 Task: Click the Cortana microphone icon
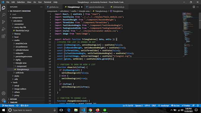click(x=55, y=110)
